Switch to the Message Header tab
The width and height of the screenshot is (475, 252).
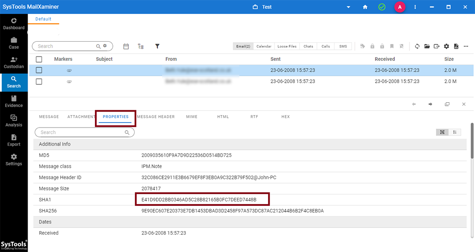pyautogui.click(x=156, y=117)
